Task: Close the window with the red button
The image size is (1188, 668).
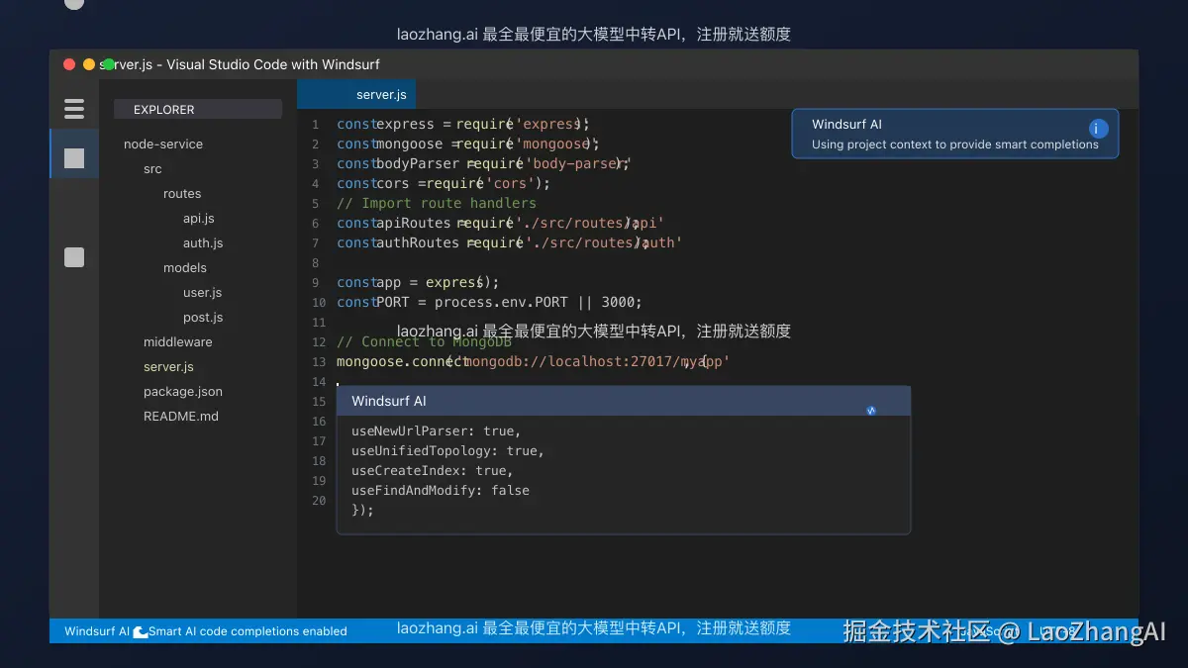Action: tap(69, 64)
